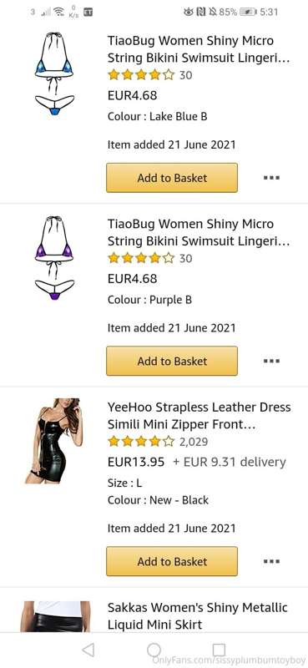Open more options for Purple bikini
The width and height of the screenshot is (308, 668).
(x=271, y=361)
